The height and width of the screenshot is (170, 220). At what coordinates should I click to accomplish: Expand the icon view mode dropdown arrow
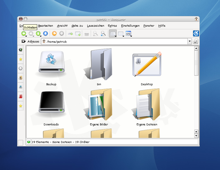point(115,36)
